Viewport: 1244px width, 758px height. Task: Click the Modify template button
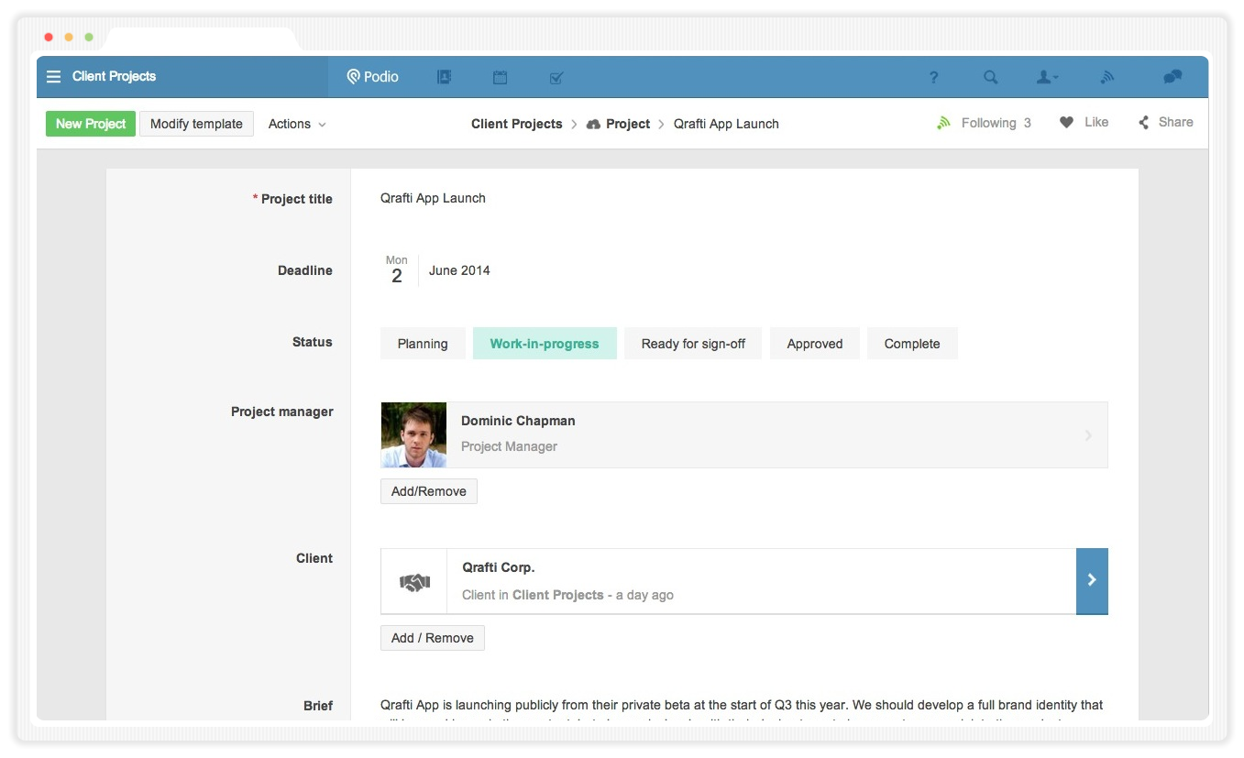click(196, 124)
